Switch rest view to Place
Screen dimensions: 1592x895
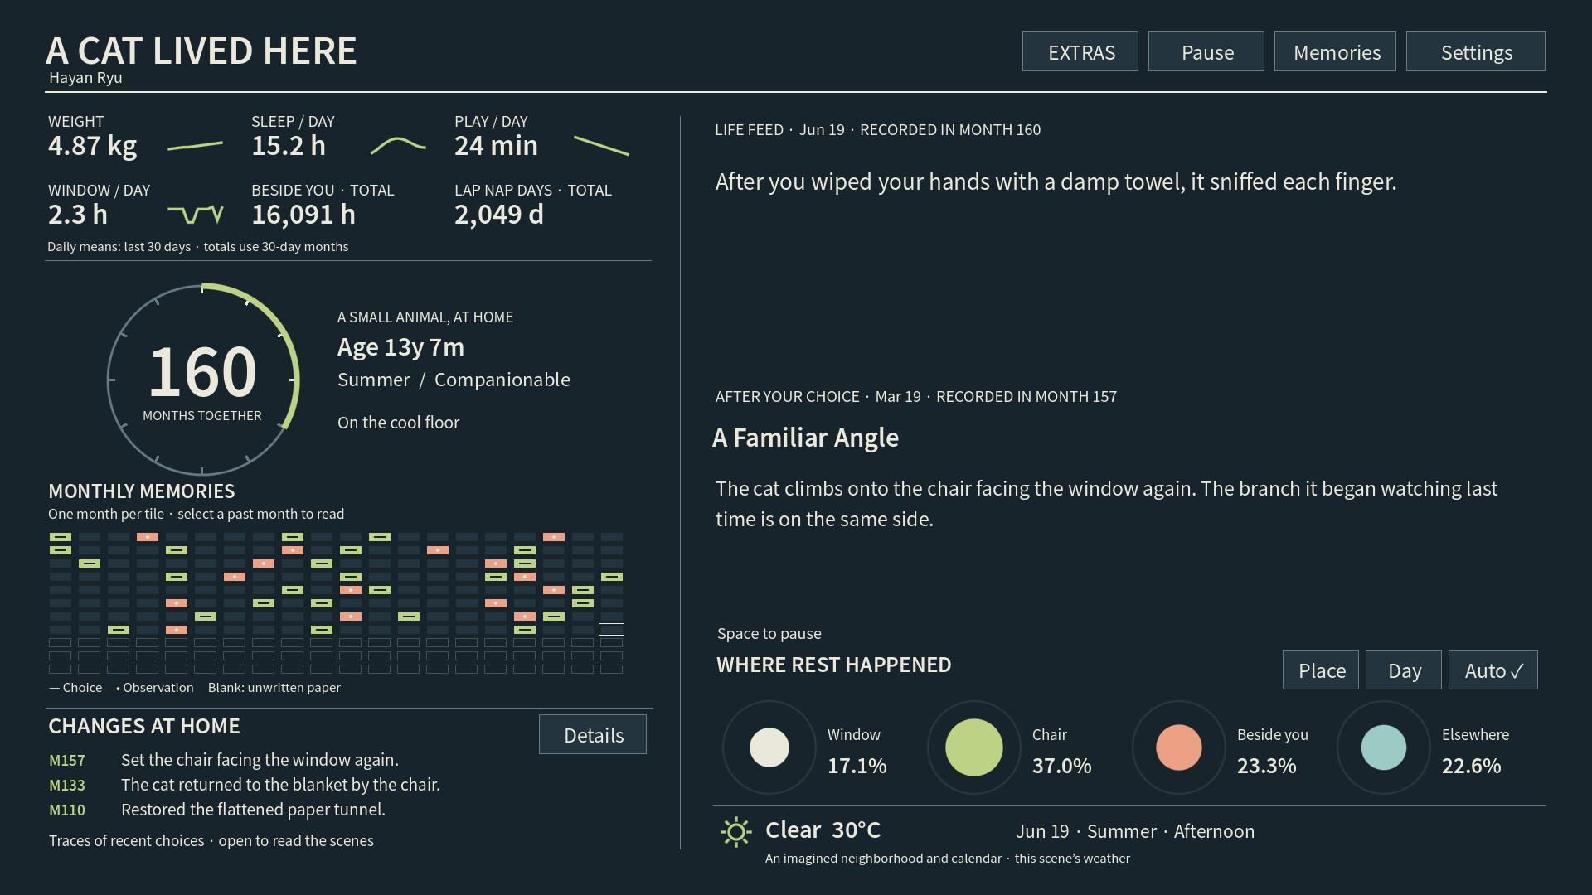click(x=1321, y=670)
